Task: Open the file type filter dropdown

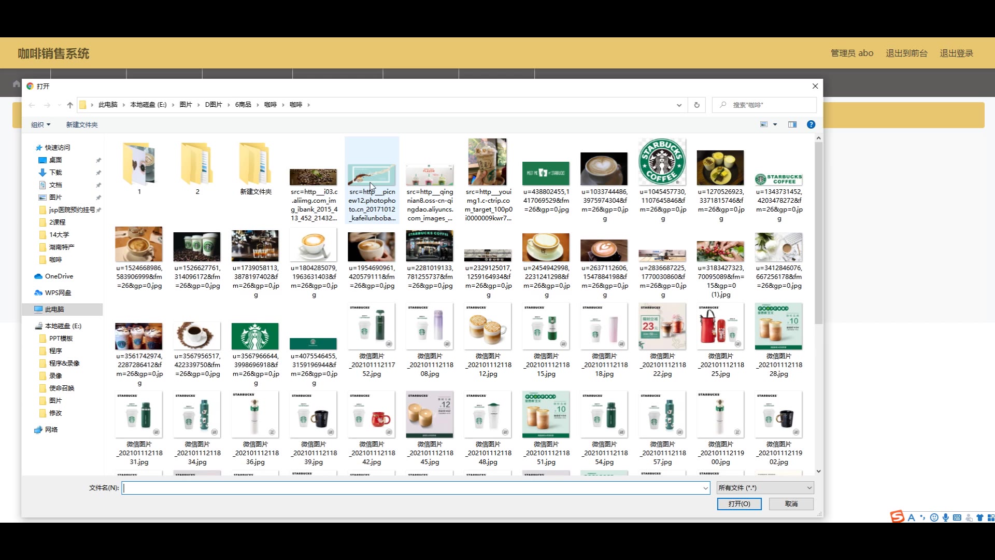Action: tap(765, 488)
